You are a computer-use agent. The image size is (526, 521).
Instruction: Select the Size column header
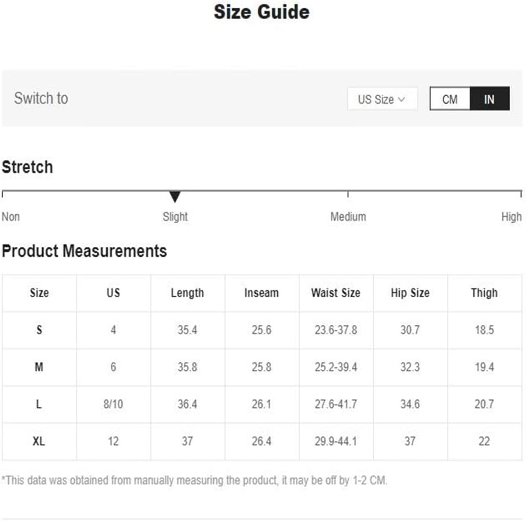click(39, 293)
